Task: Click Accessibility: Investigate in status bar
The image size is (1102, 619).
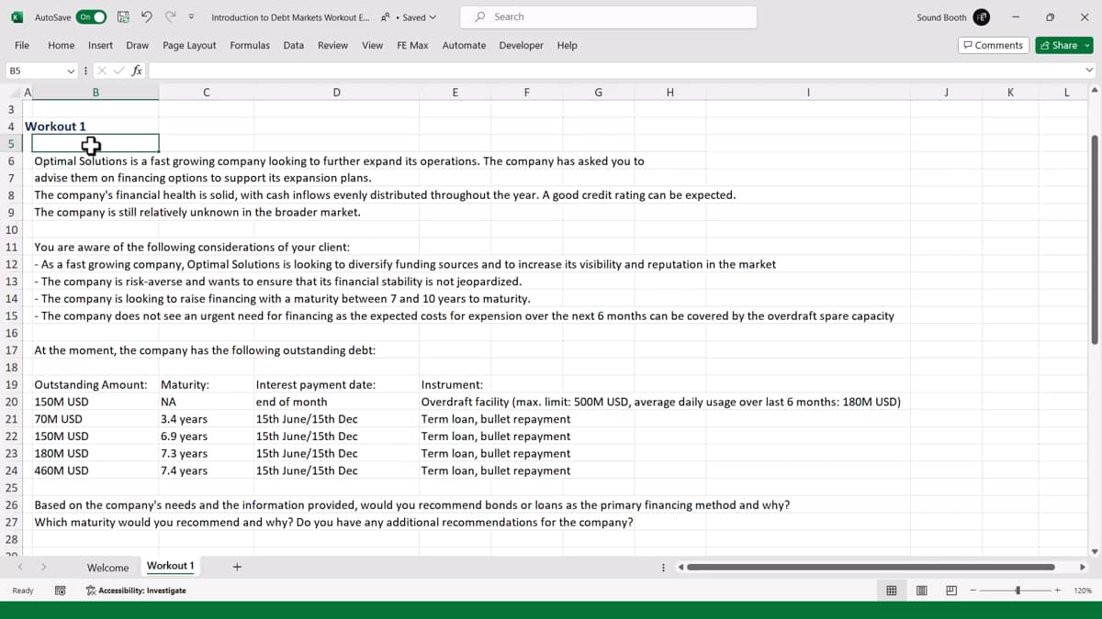Action: (135, 591)
